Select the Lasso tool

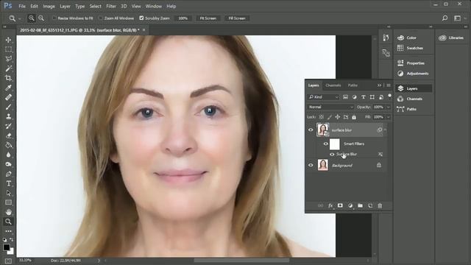click(8, 59)
